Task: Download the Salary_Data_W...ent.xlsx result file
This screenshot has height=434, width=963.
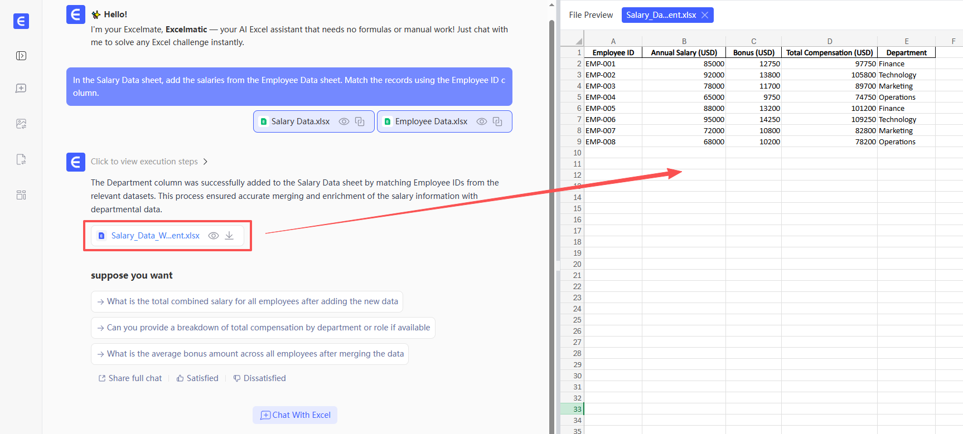Action: tap(229, 236)
